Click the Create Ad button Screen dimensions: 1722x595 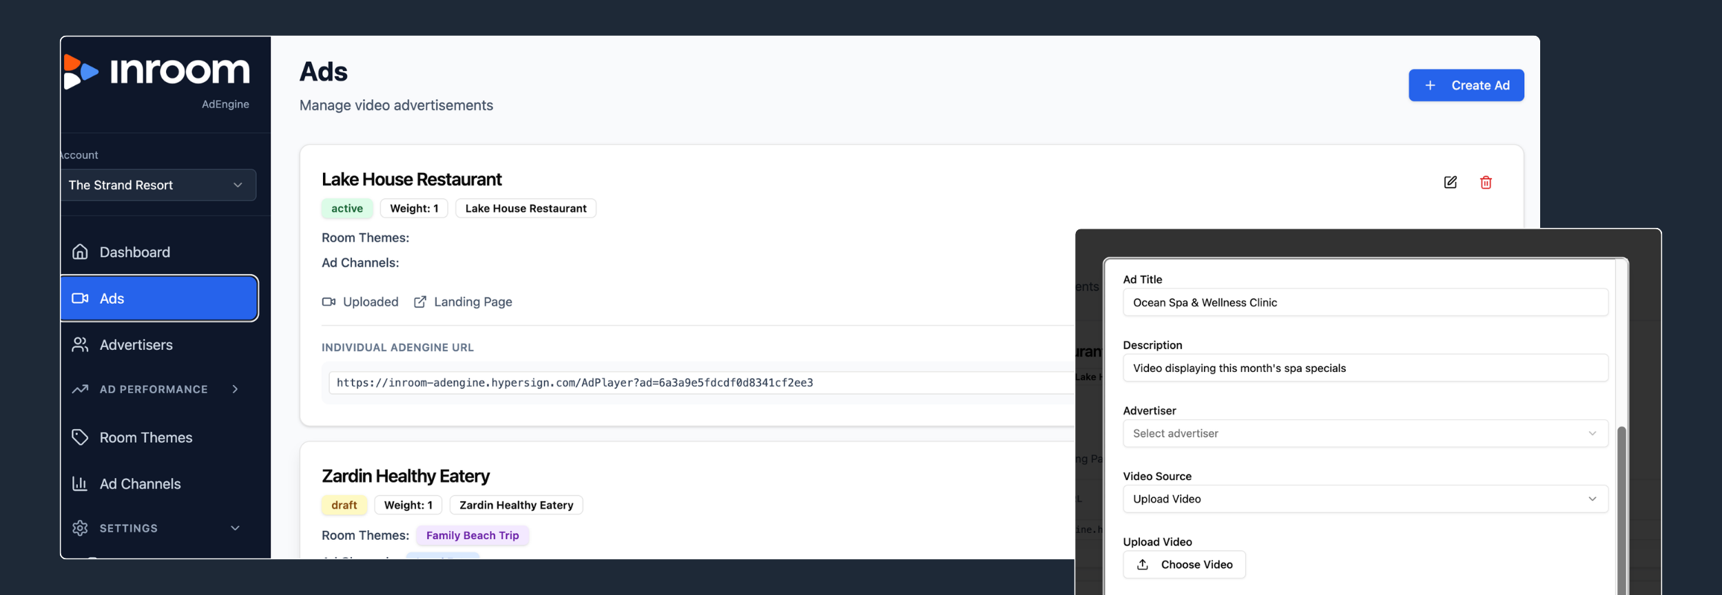[1466, 85]
